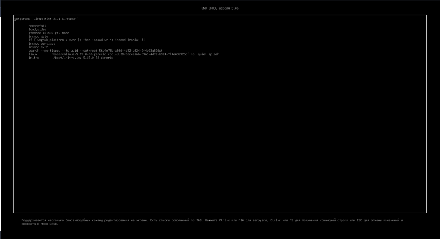Click the Emacs editing help text at bottom

[x=212, y=222]
